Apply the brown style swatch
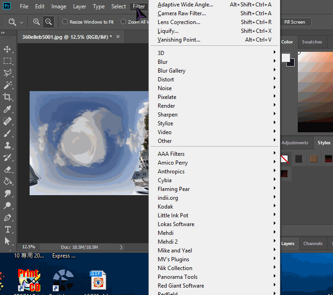The height and width of the screenshot is (295, 333). click(x=314, y=159)
